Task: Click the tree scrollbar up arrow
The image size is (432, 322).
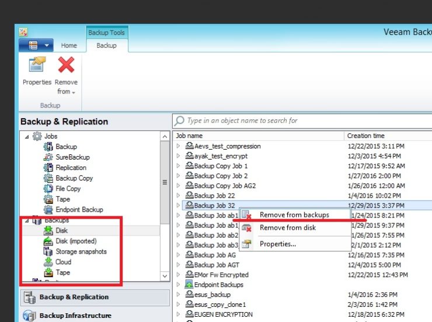Action: 165,137
